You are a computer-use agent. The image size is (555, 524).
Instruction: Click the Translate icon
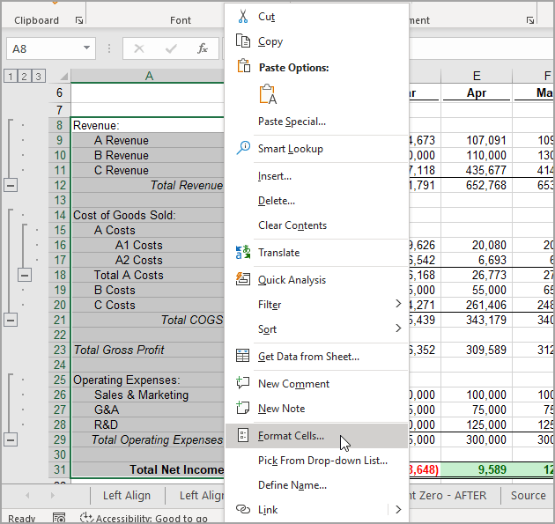[243, 252]
